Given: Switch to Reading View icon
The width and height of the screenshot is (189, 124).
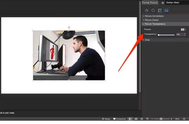Looking at the screenshot, I should [x=142, y=119].
